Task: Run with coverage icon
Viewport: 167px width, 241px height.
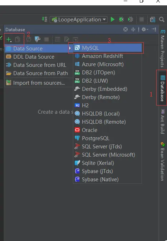Action: (131, 19)
